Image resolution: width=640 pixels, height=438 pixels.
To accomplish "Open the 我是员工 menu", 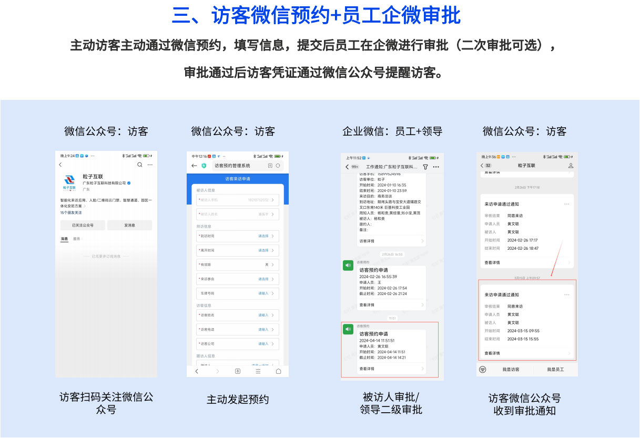I will click(555, 370).
